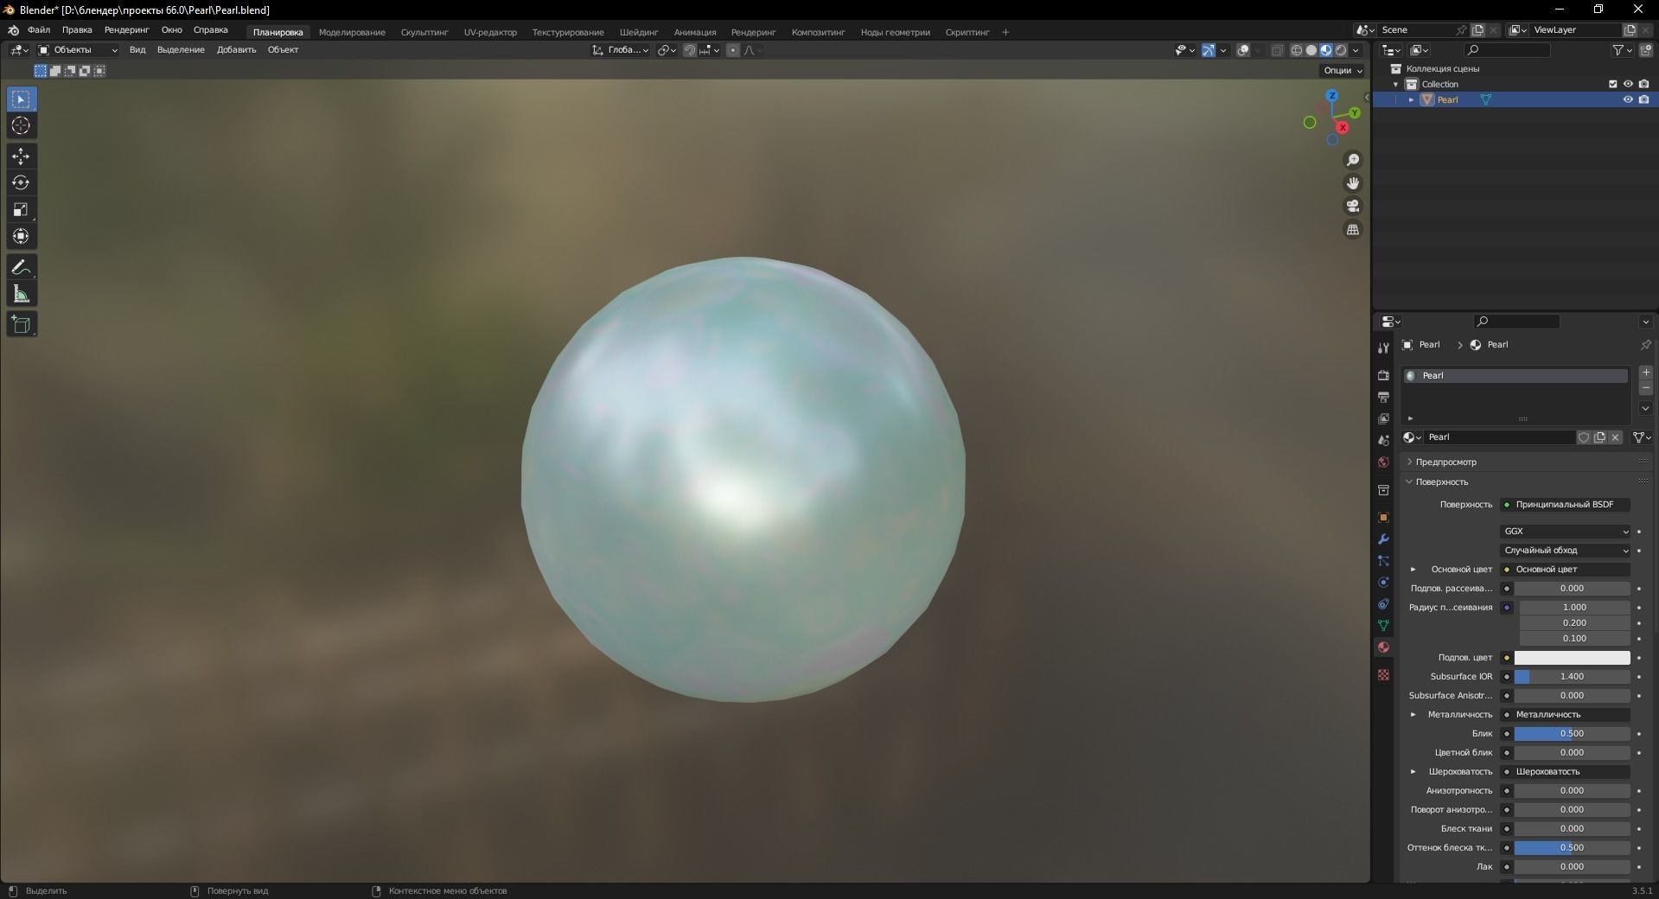The height and width of the screenshot is (899, 1659).
Task: Open the Output properties tab
Action: (1383, 397)
